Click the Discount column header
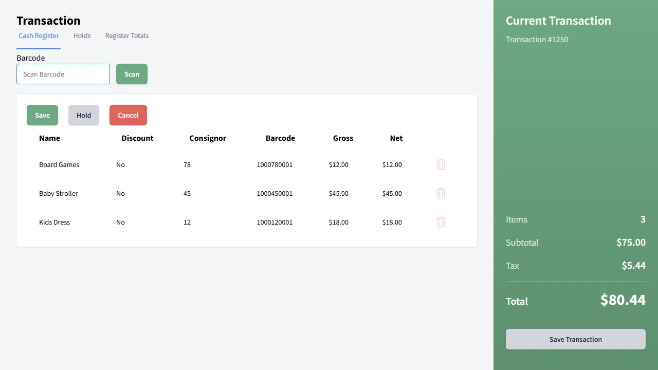 tap(137, 138)
